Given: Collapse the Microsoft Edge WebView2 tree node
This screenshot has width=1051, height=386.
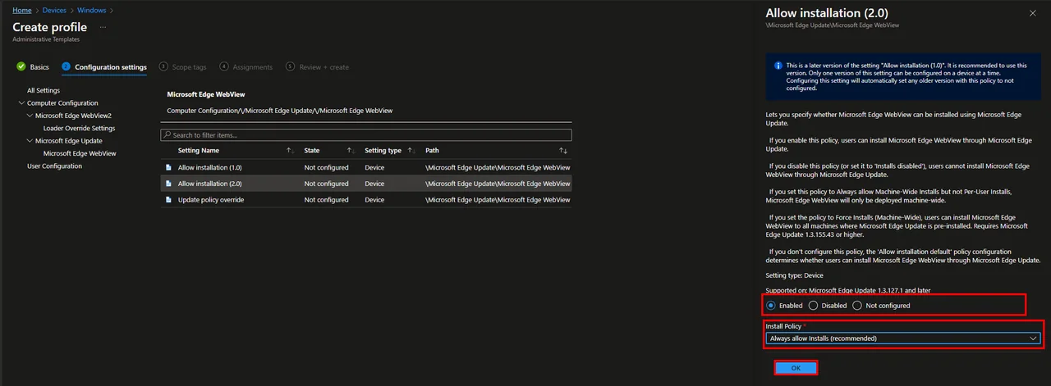Looking at the screenshot, I should pyautogui.click(x=30, y=116).
